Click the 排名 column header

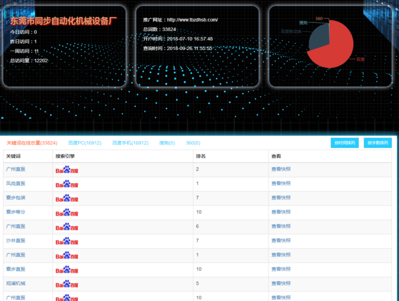coord(201,156)
